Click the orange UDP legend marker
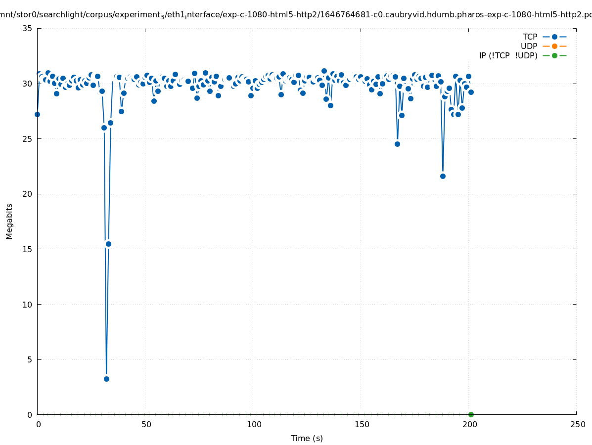 (554, 46)
